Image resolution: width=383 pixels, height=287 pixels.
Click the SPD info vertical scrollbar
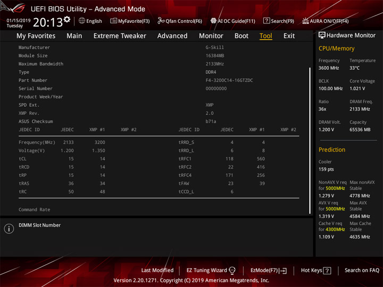(x=310, y=140)
